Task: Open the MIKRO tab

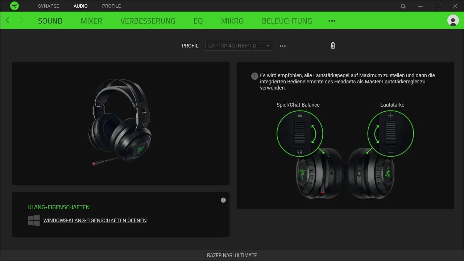Action: point(232,21)
